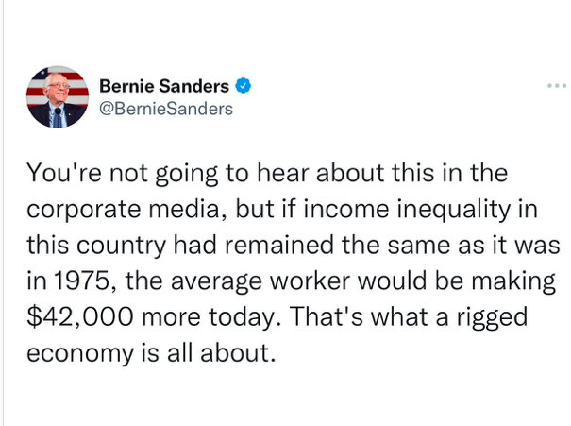Click the microphone shown in the avatar
The height and width of the screenshot is (426, 571).
point(58,111)
